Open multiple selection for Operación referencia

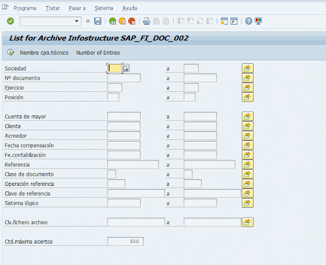point(248,184)
